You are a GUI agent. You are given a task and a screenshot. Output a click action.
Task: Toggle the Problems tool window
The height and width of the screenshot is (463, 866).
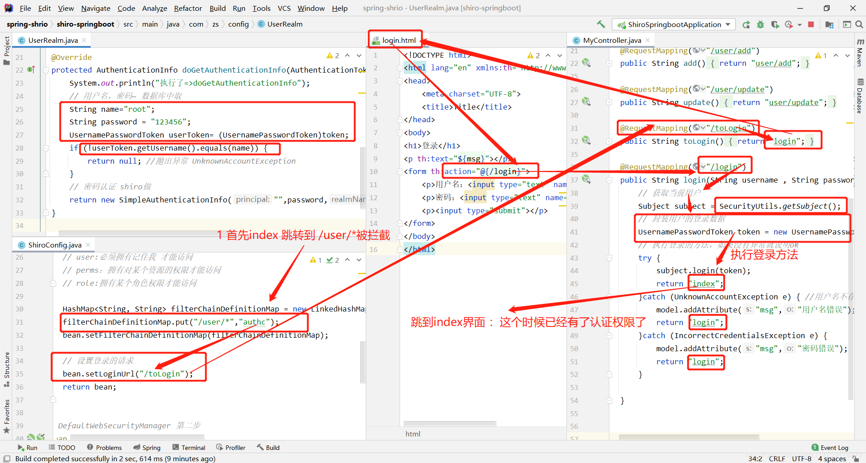click(104, 448)
